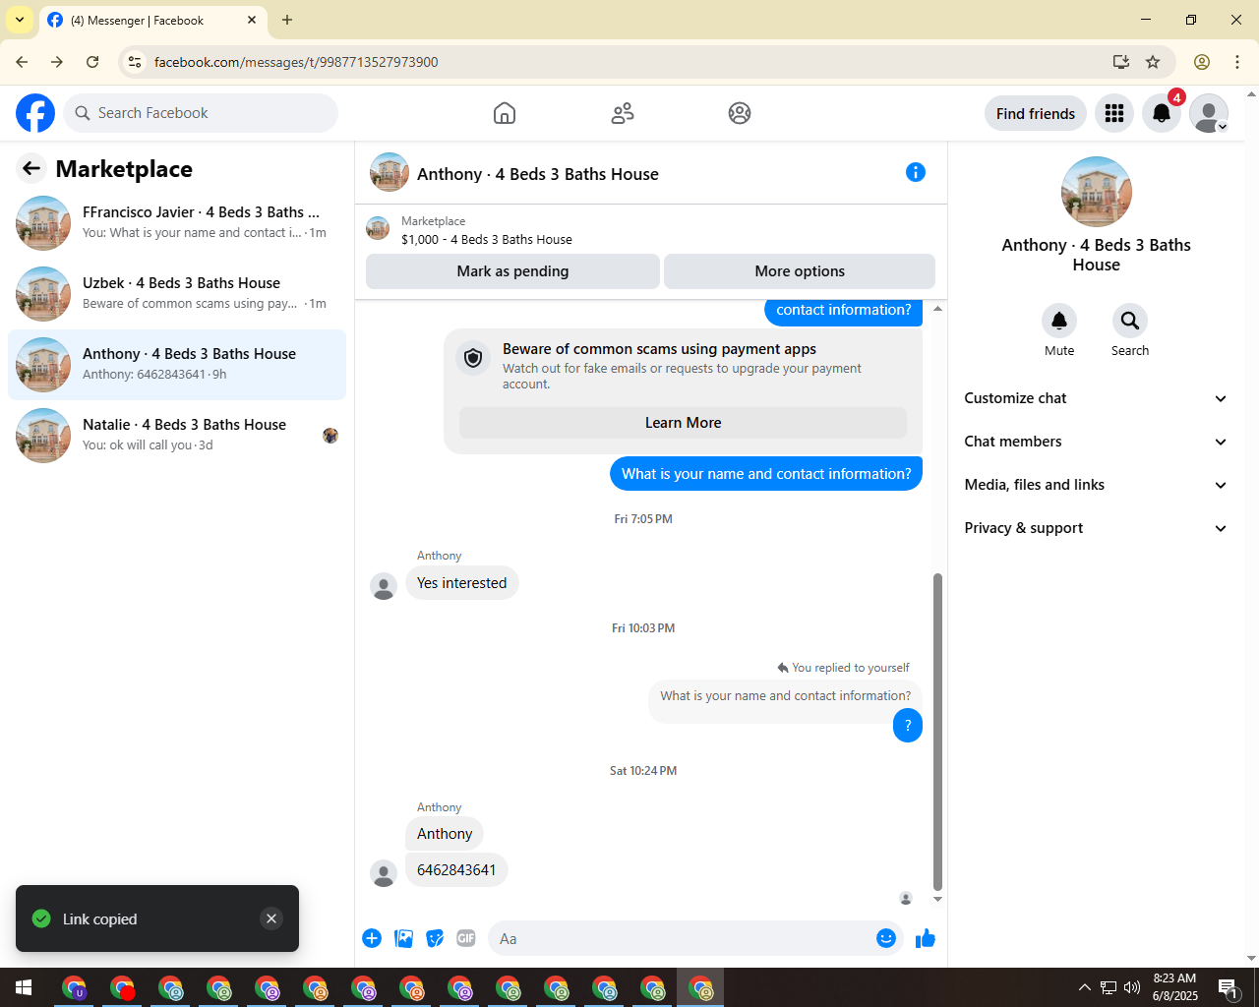The image size is (1259, 1007).
Task: Open Windows Start menu
Action: 24,987
